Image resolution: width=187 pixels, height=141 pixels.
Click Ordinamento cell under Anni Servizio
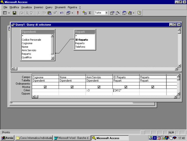[99, 84]
